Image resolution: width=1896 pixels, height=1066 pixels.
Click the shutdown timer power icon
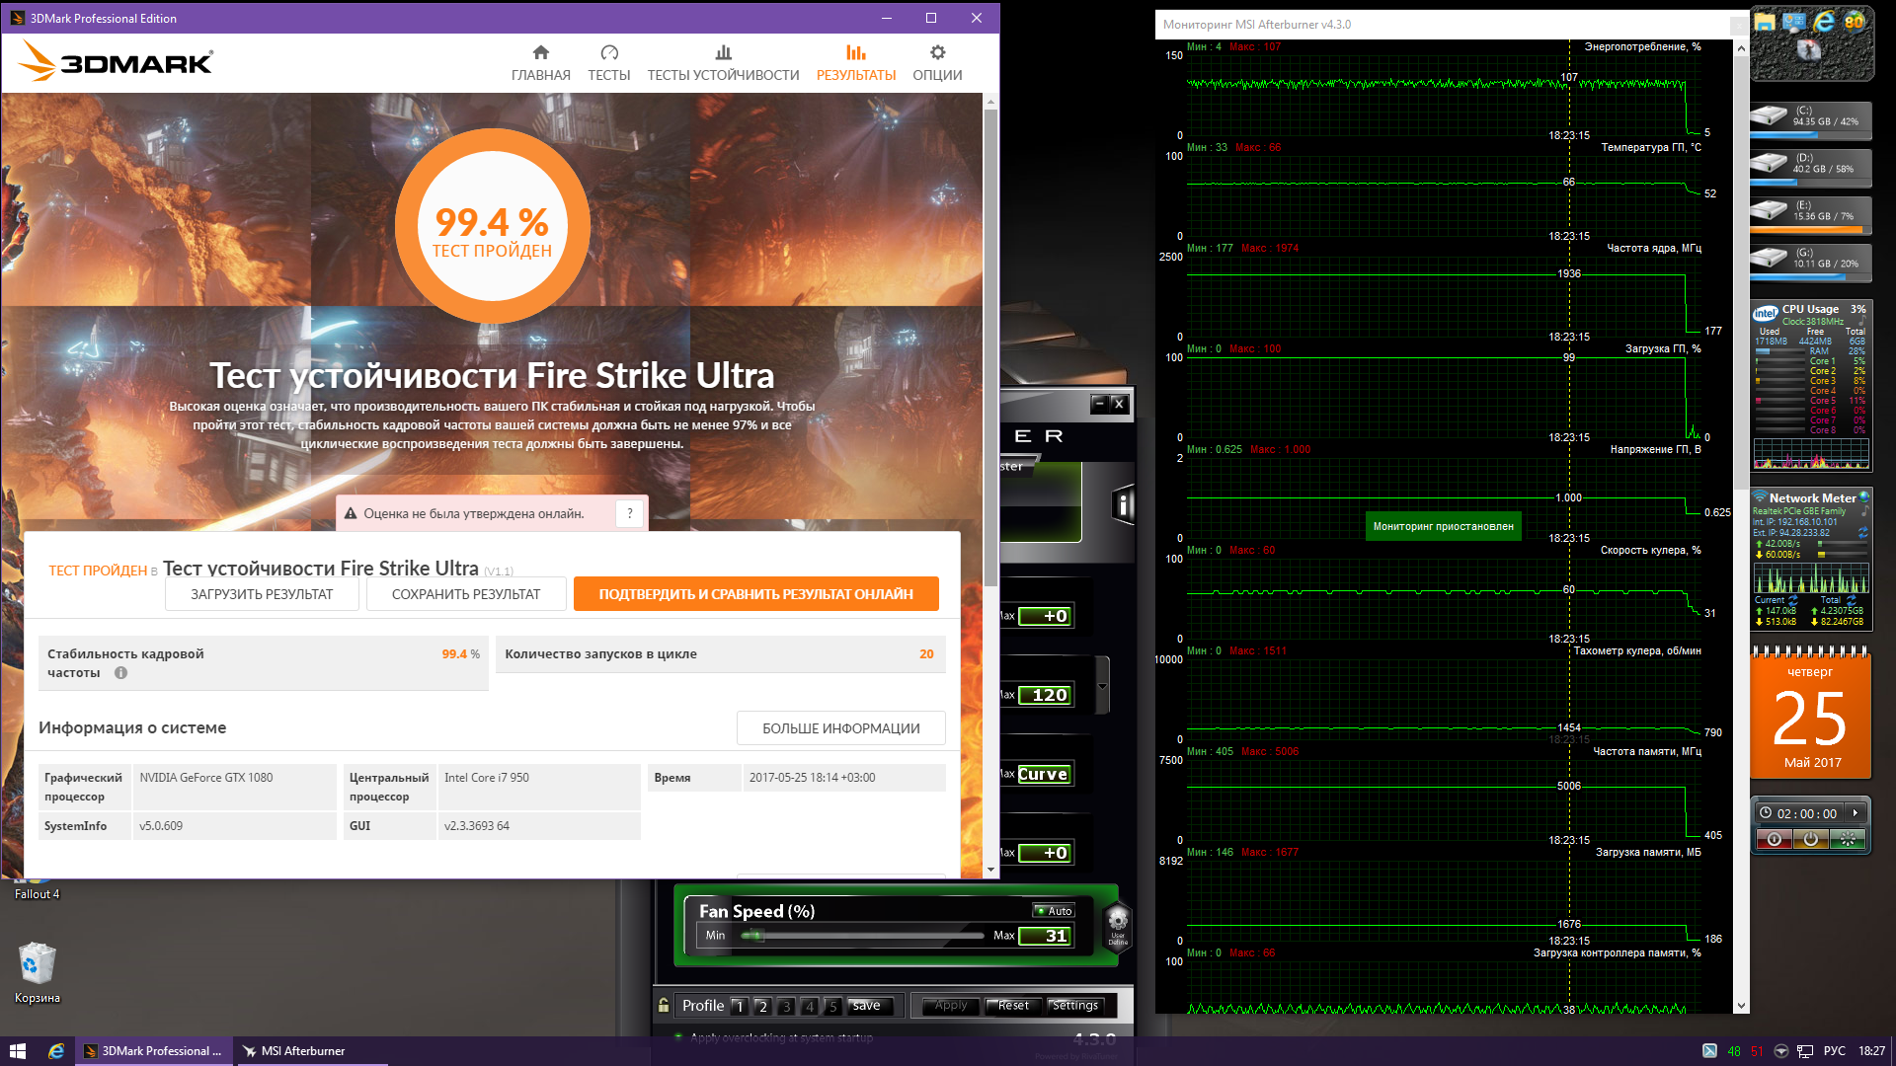(1810, 839)
